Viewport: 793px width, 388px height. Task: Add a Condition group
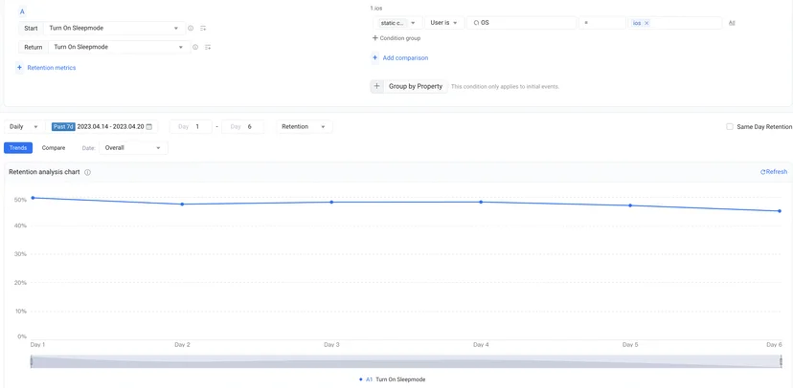[396, 38]
